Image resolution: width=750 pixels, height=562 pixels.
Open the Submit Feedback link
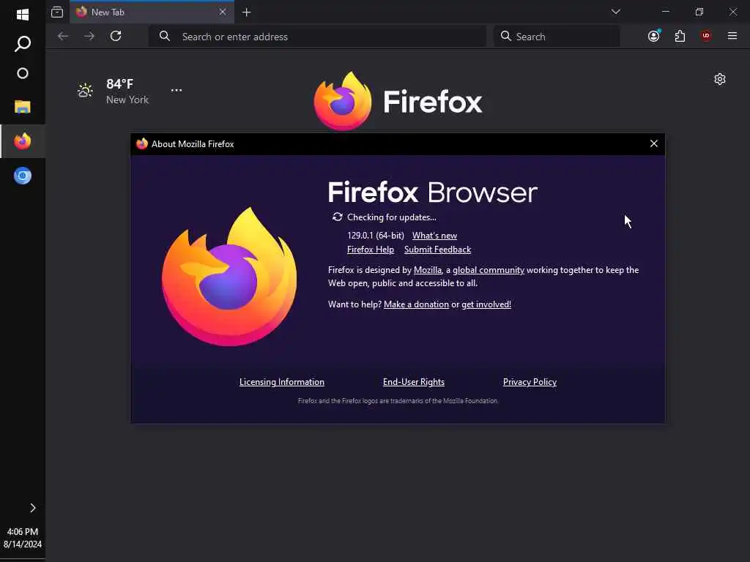(x=437, y=250)
